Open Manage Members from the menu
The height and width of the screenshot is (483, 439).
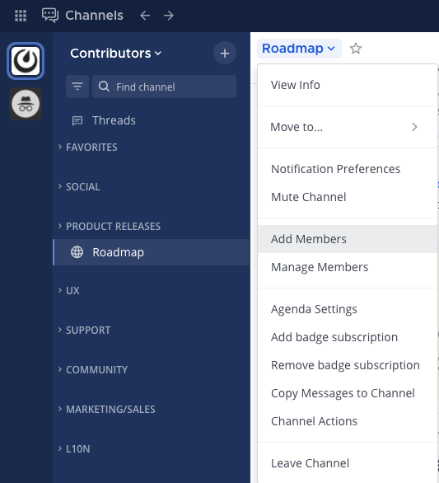coord(348,267)
